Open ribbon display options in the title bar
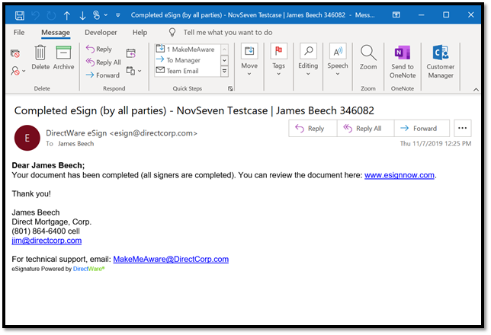Viewport: 491px width, 335px height. click(396, 14)
